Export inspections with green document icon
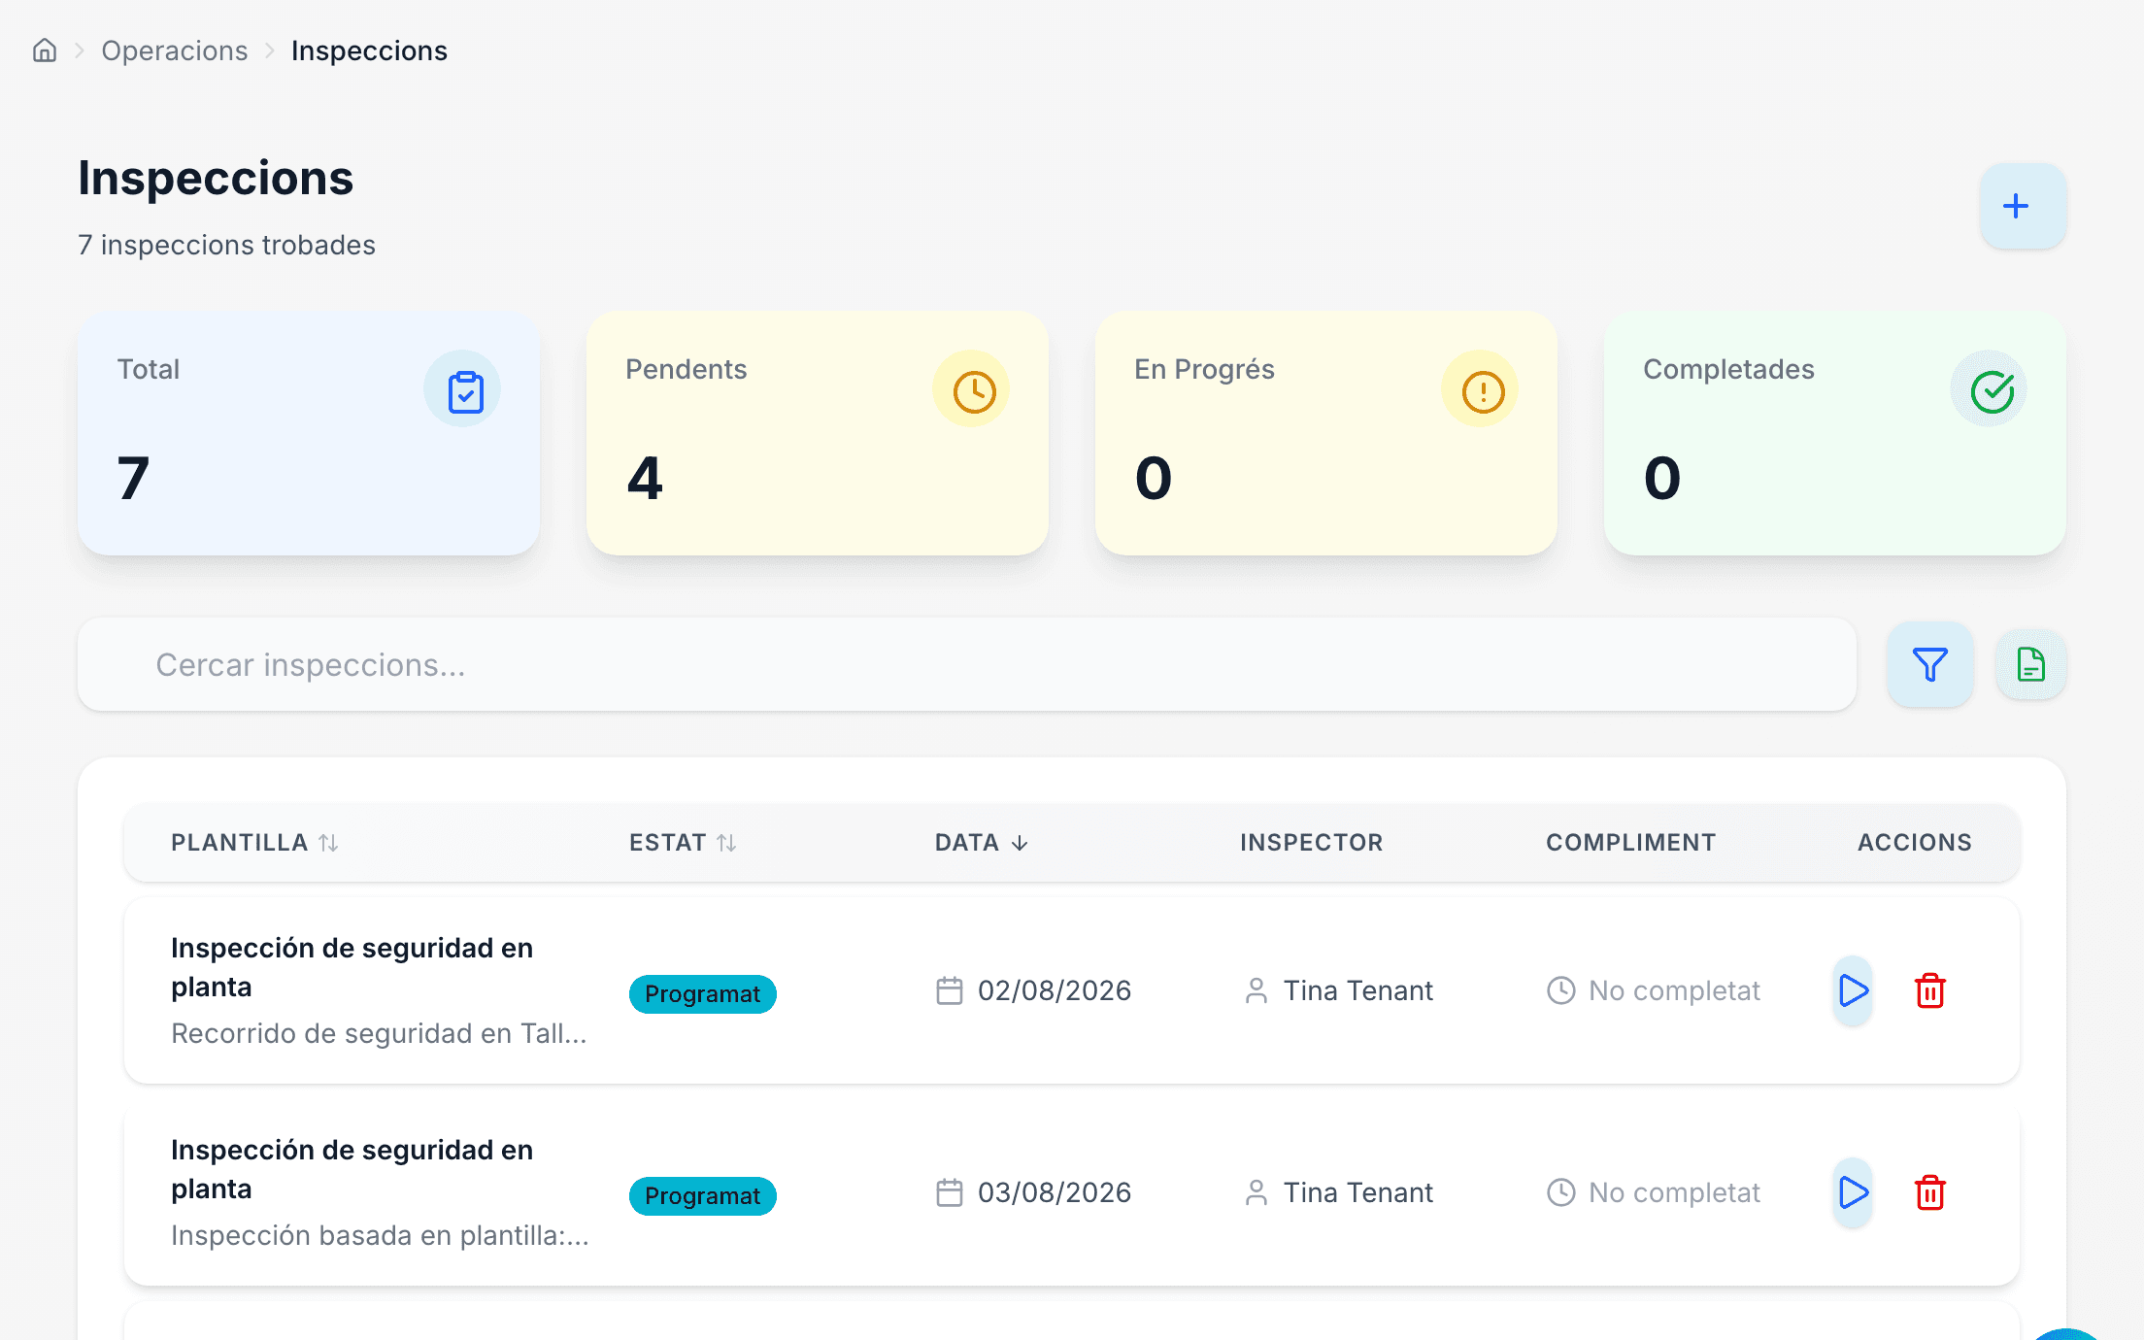 coord(2030,664)
